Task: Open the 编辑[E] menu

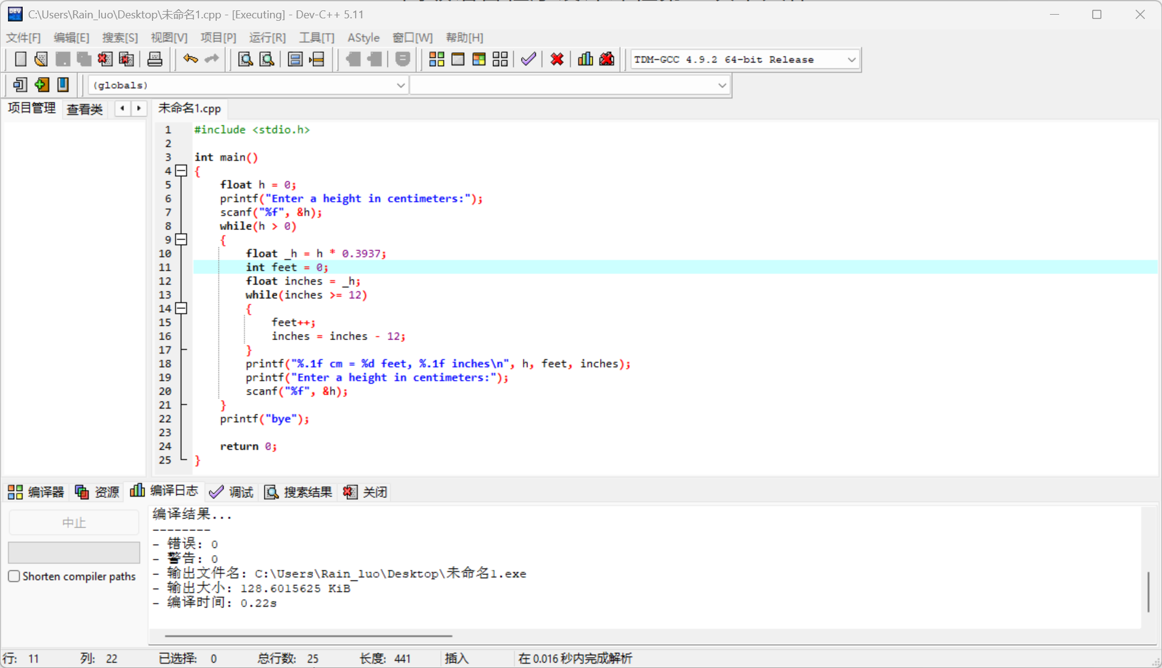Action: (x=71, y=37)
